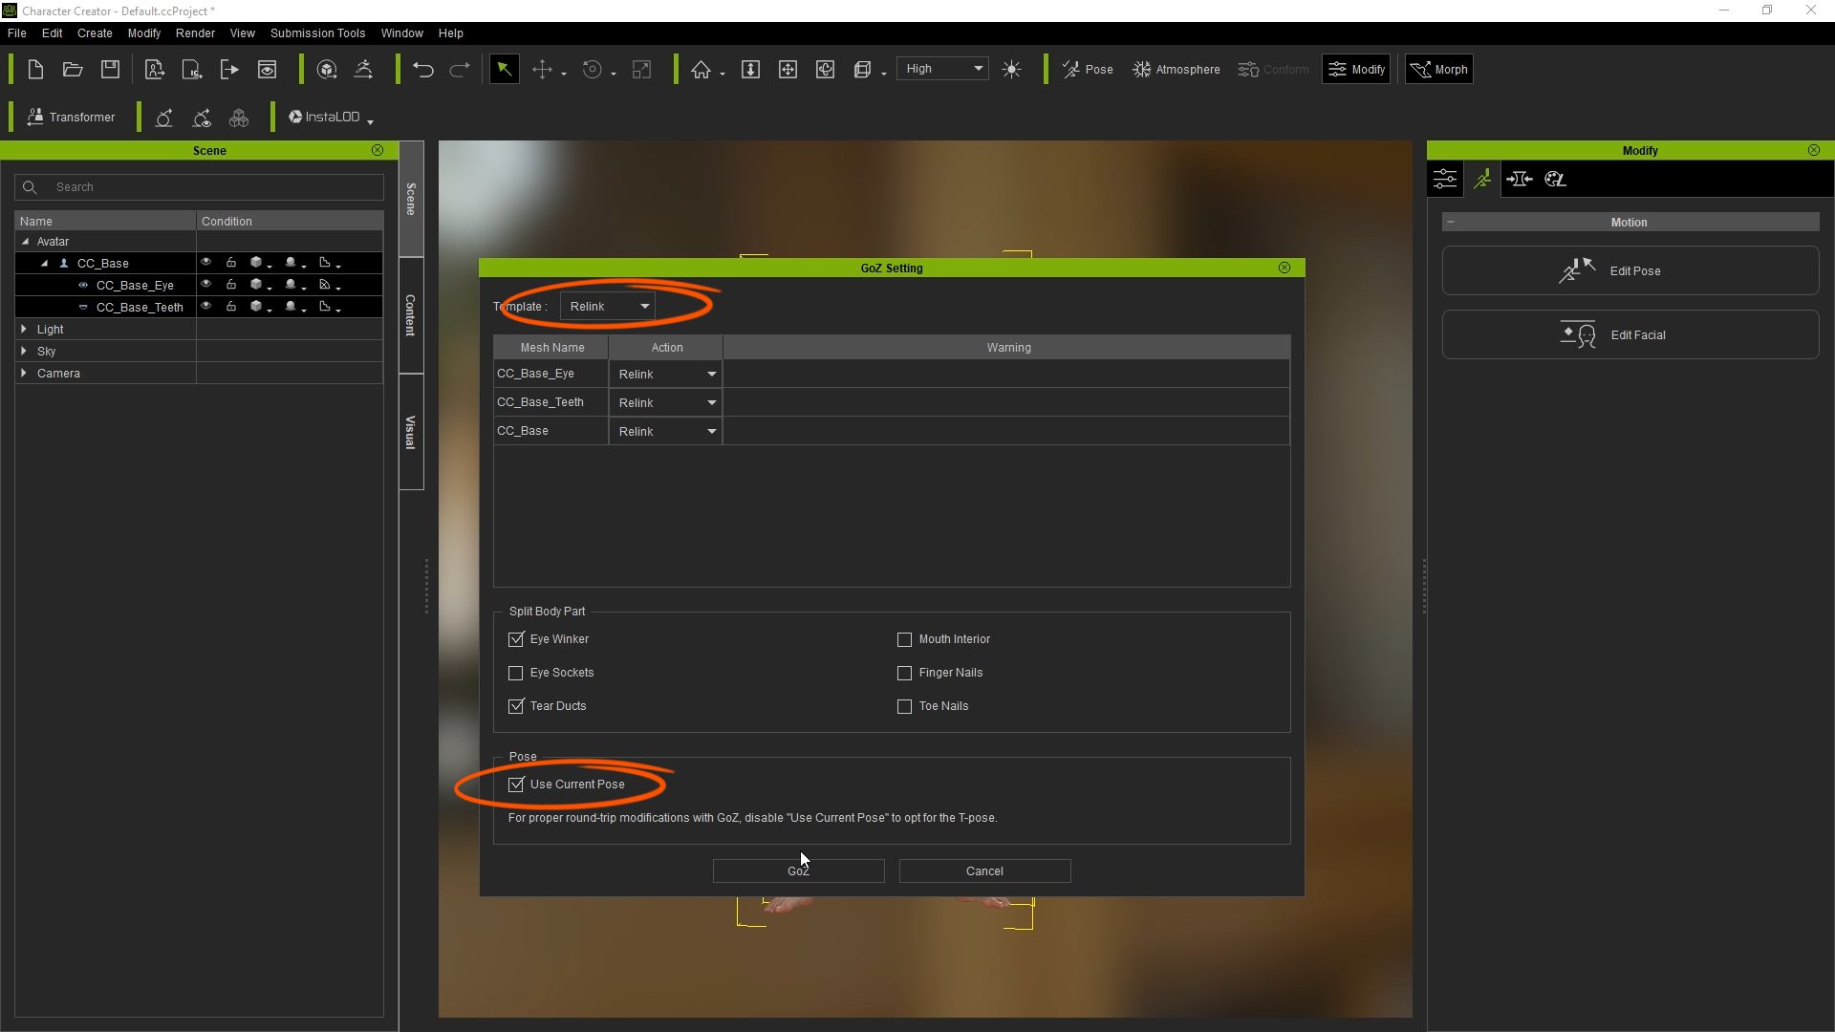This screenshot has width=1835, height=1032.
Task: Expand the Light tree node
Action: point(24,329)
